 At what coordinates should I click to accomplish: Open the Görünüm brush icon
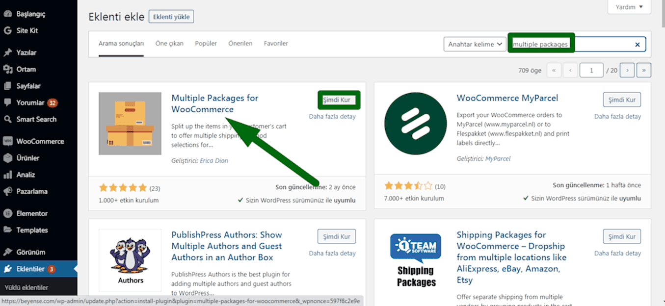(x=8, y=252)
